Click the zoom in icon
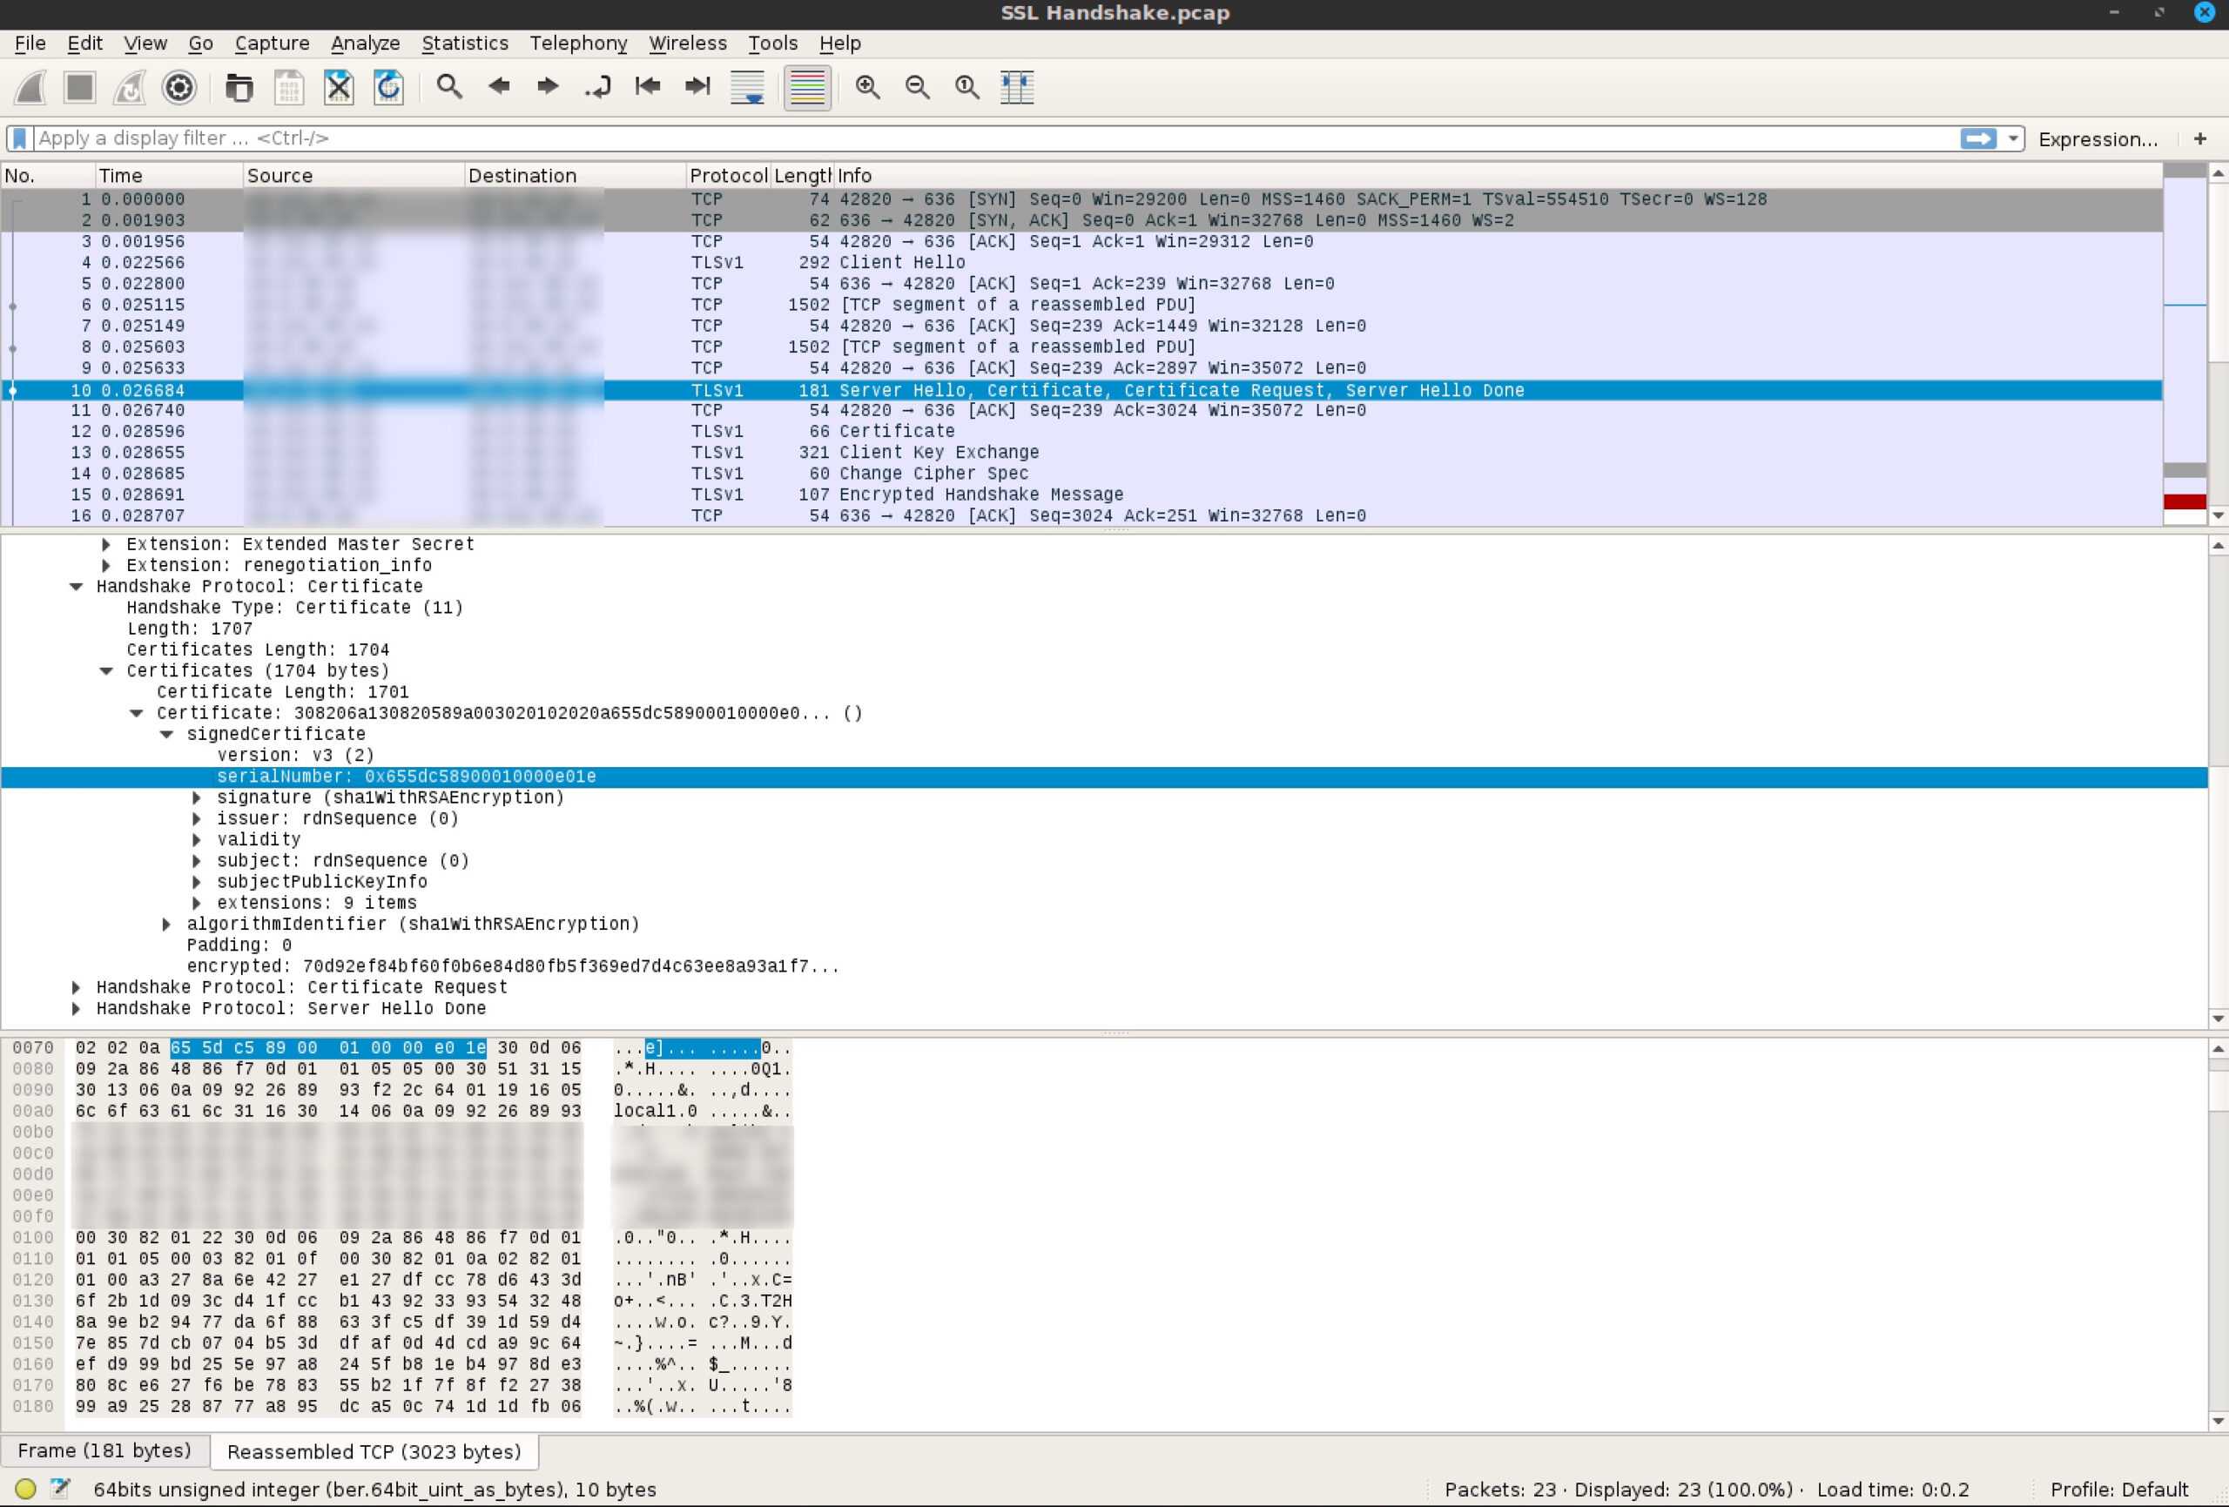Image resolution: width=2229 pixels, height=1507 pixels. click(868, 86)
